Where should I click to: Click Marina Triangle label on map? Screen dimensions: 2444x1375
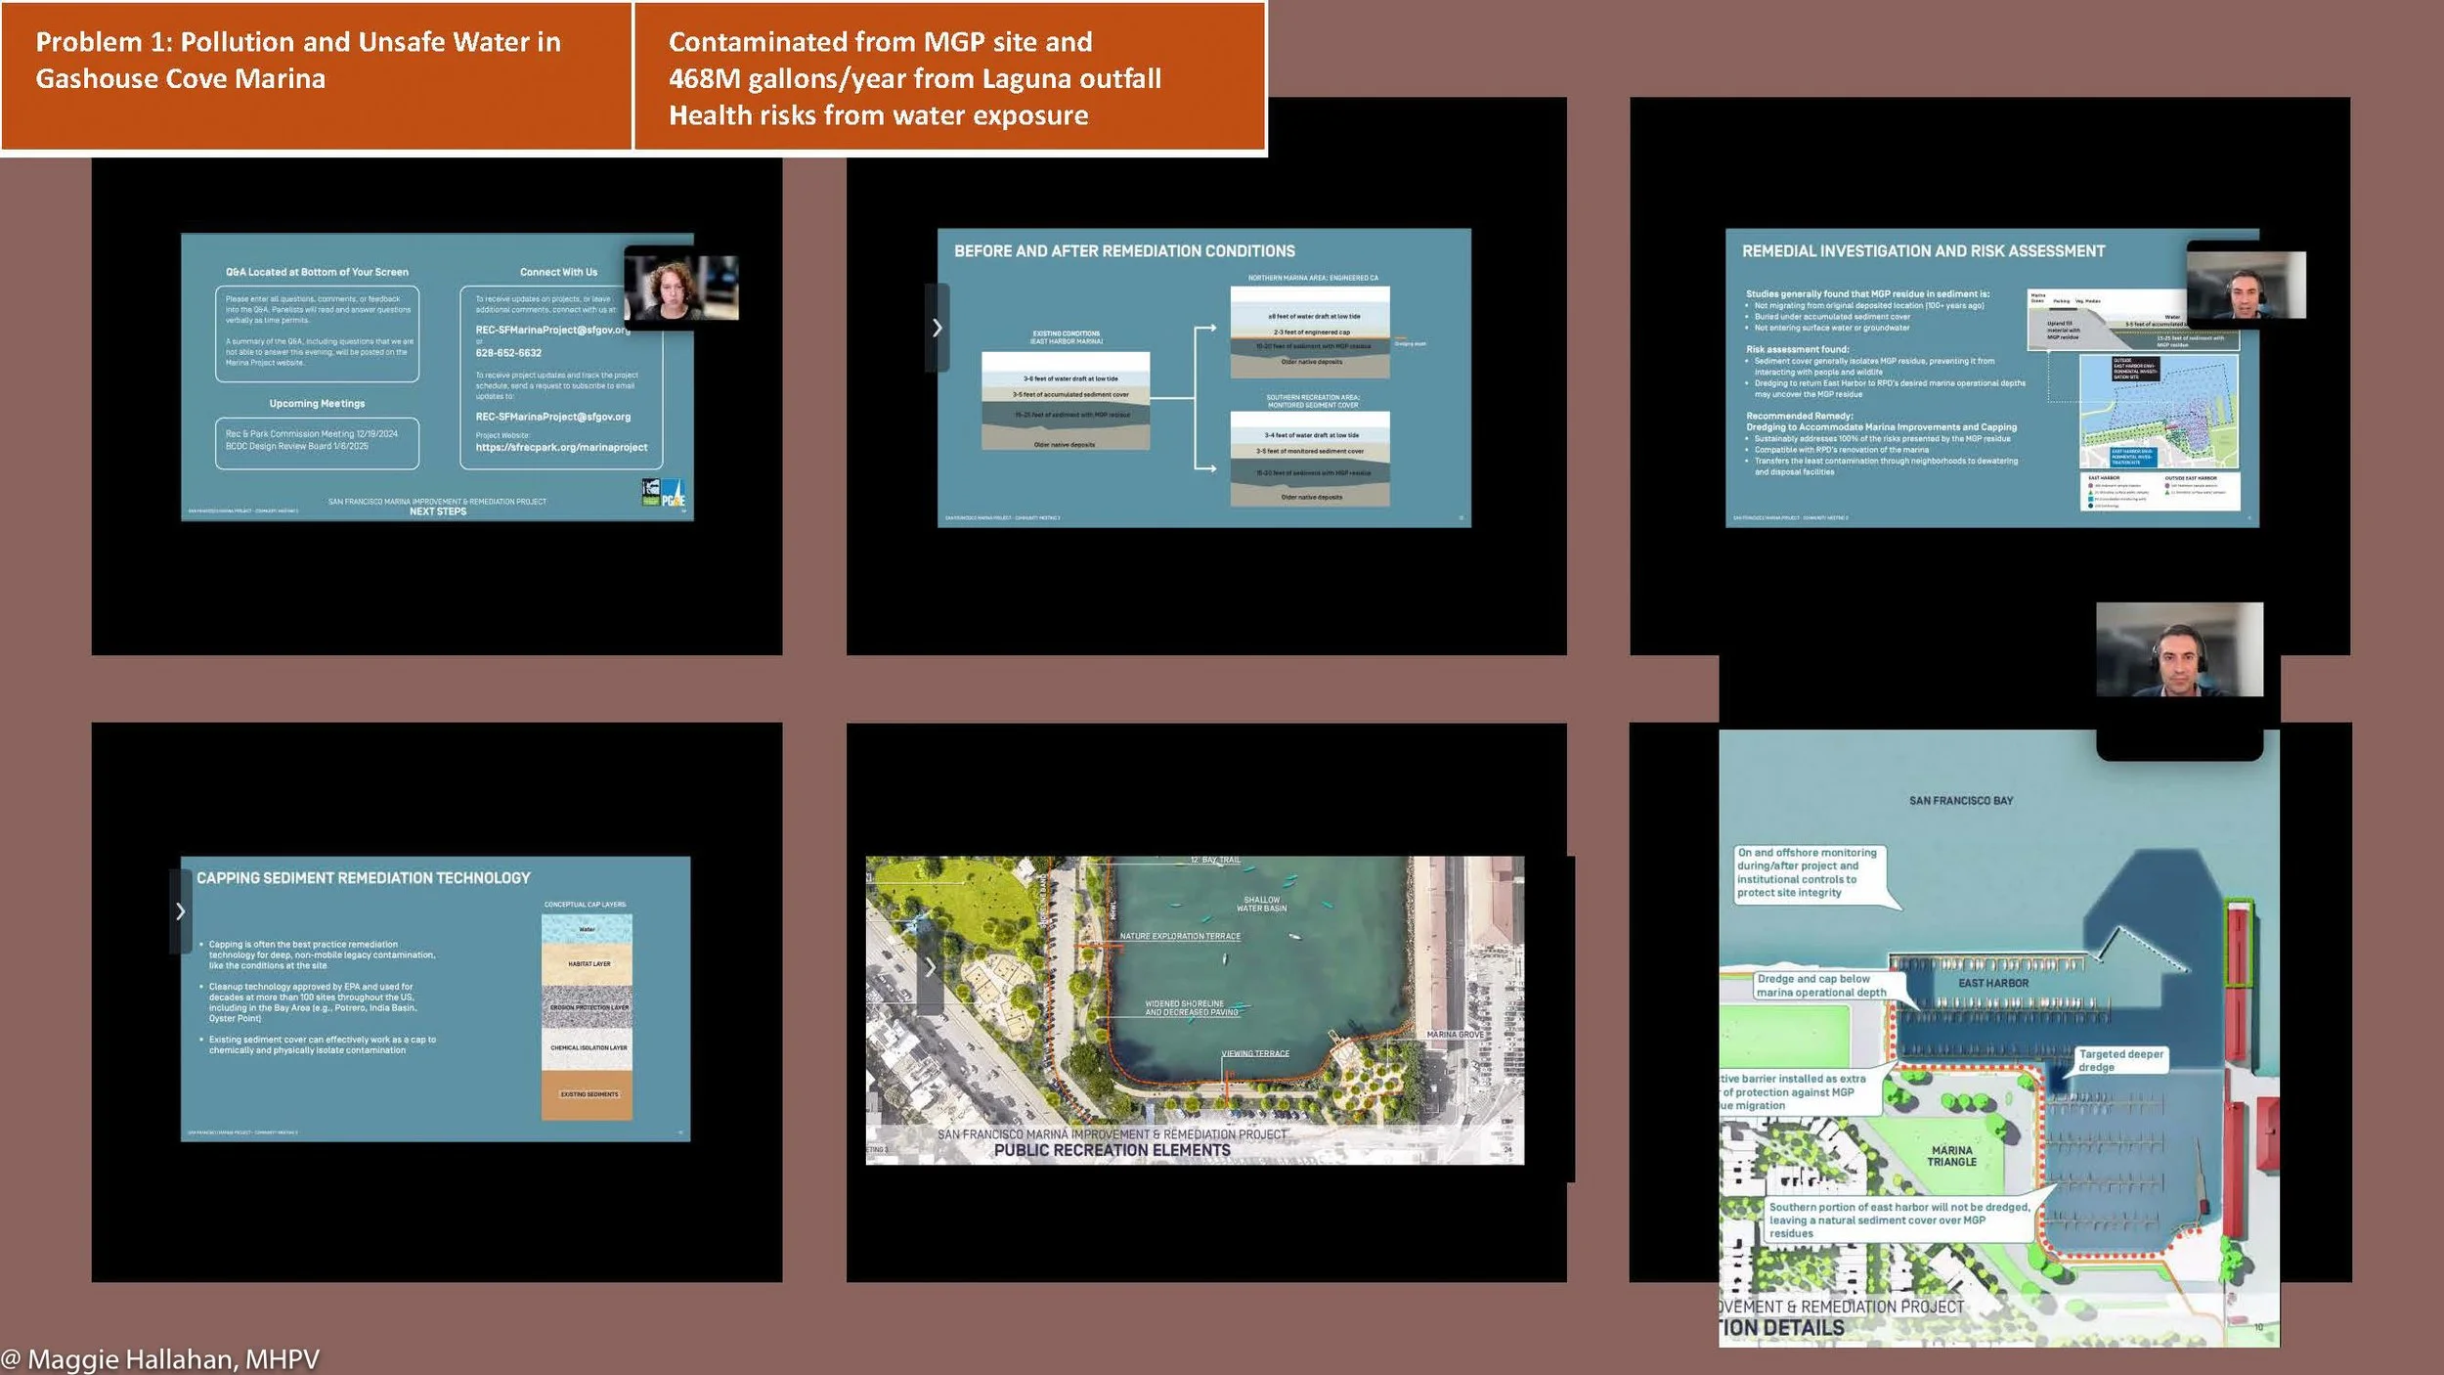click(x=1951, y=1156)
